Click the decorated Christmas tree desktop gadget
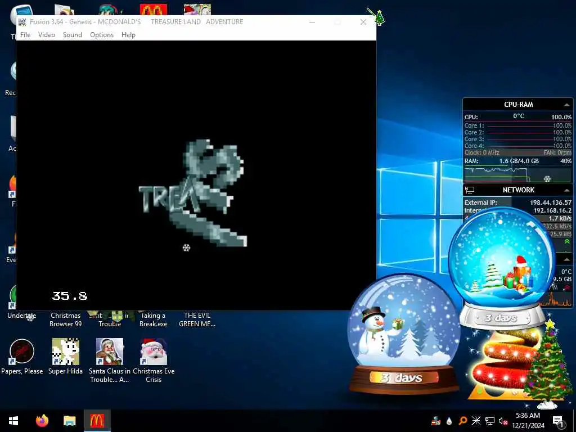576x432 pixels. click(x=548, y=364)
